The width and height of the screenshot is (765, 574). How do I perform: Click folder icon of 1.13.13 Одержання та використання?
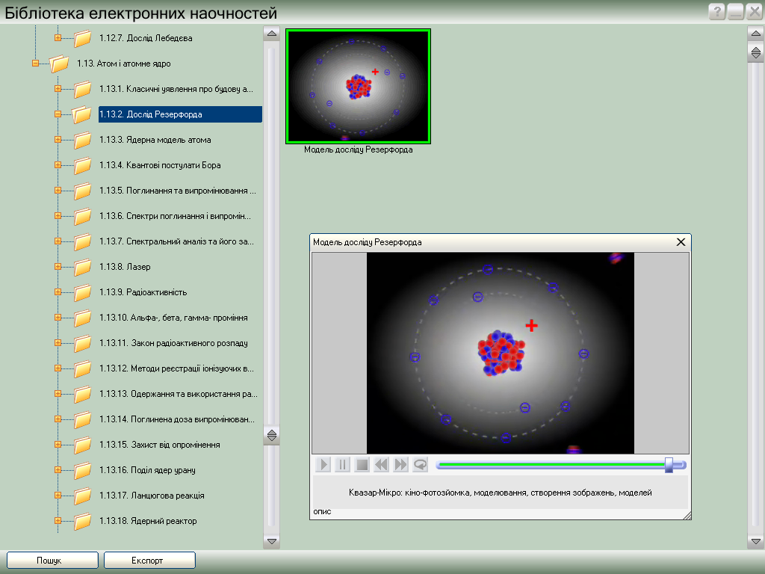(82, 394)
